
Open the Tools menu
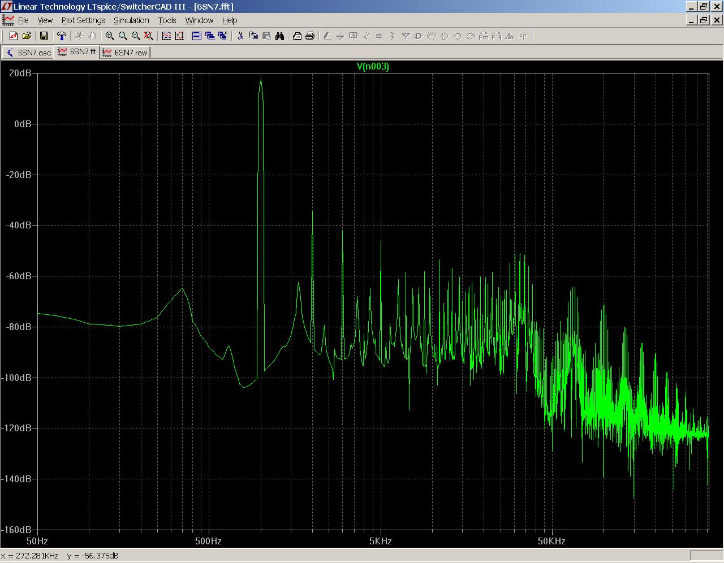point(167,20)
